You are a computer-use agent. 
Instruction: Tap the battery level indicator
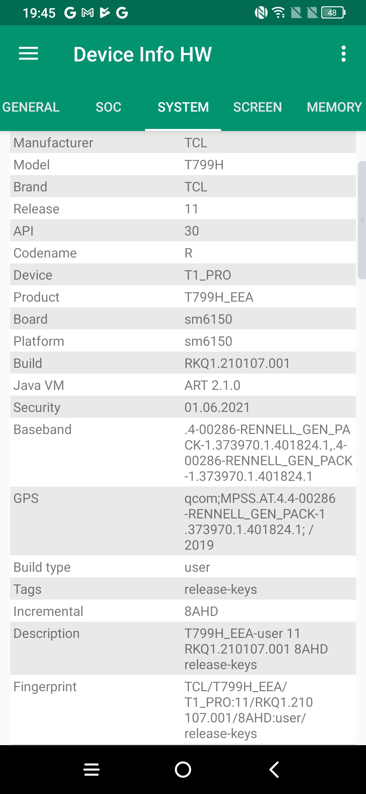click(333, 13)
